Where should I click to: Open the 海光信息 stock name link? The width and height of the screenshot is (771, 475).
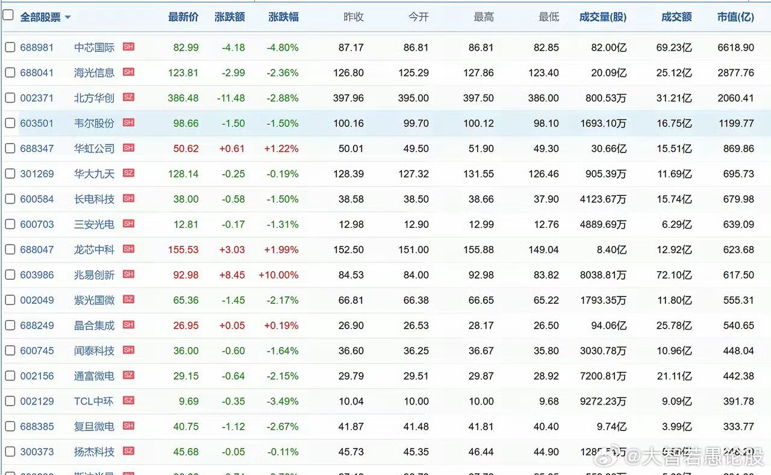click(x=94, y=73)
